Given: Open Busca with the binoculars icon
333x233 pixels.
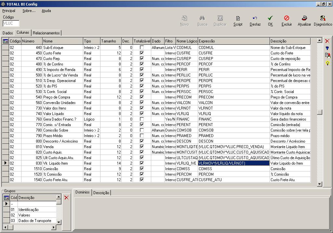Looking at the screenshot, I should (x=202, y=18).
